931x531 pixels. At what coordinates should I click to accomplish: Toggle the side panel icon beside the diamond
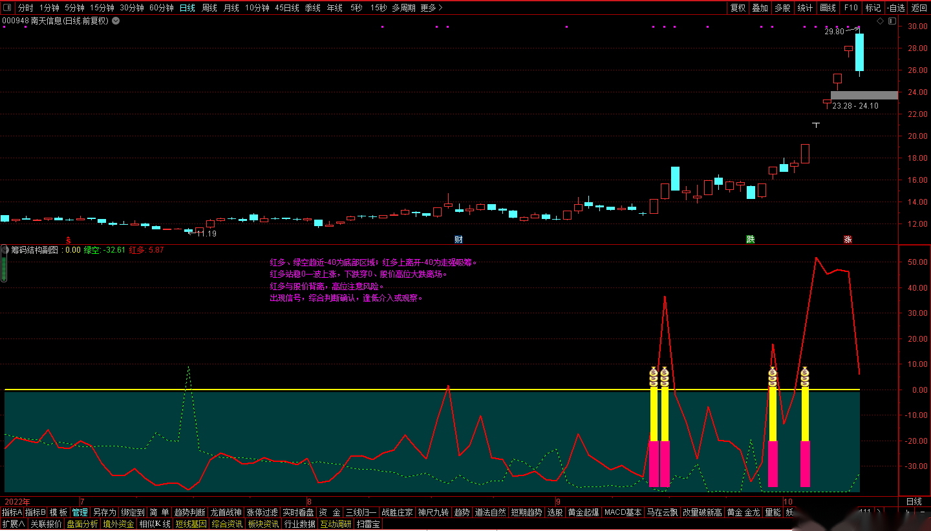pos(892,21)
